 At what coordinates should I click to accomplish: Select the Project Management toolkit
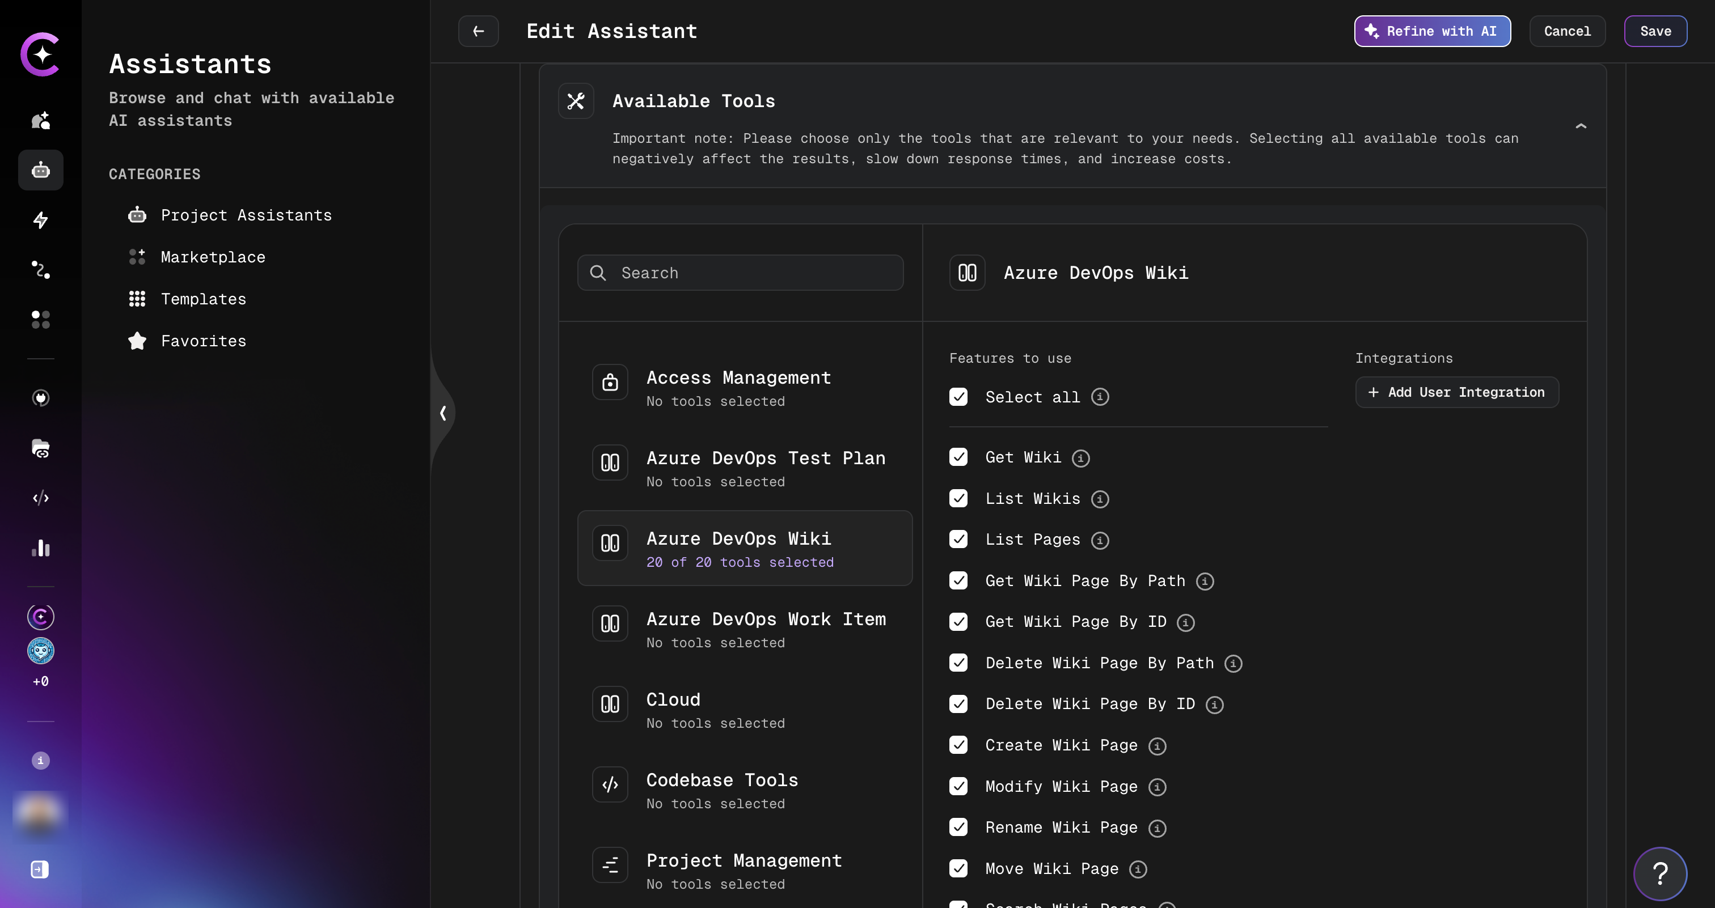coord(744,870)
